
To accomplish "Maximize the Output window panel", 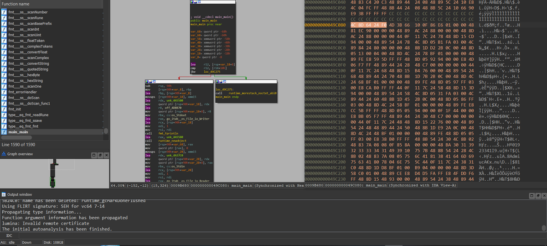I will (x=532, y=195).
